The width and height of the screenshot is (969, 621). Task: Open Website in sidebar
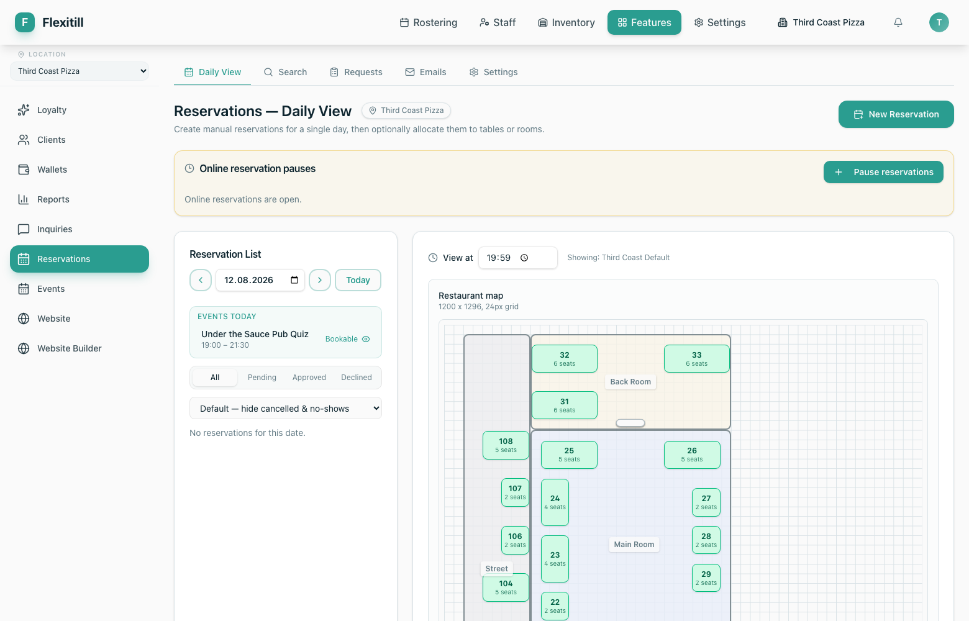tap(80, 319)
